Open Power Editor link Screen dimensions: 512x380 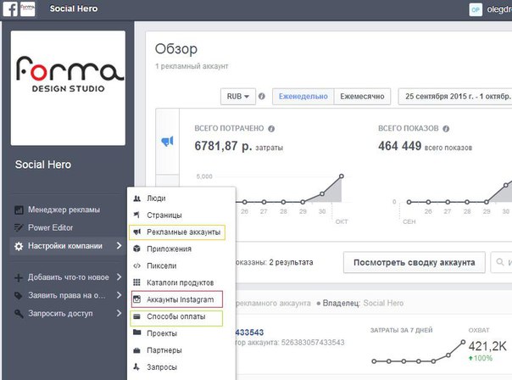coord(50,227)
